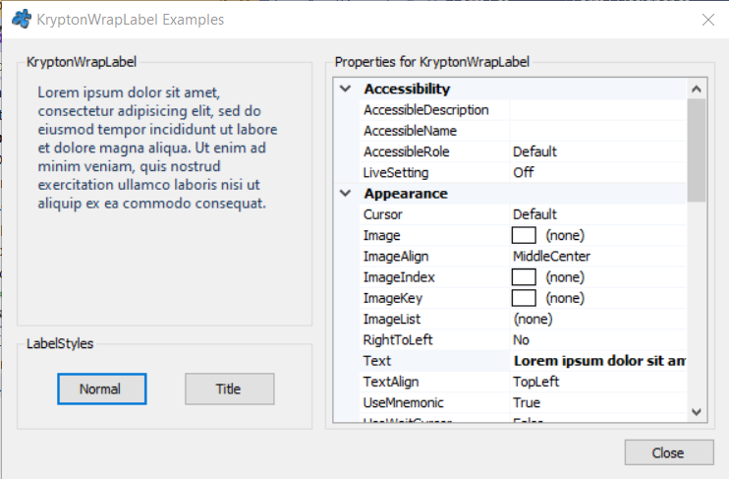Select the AccessibleDescription property row
The image size is (729, 479).
(524, 110)
